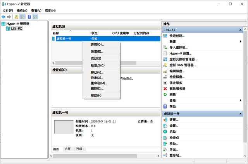
Task: Open the 帮助(H) menu in menu bar
Action: [x=50, y=10]
